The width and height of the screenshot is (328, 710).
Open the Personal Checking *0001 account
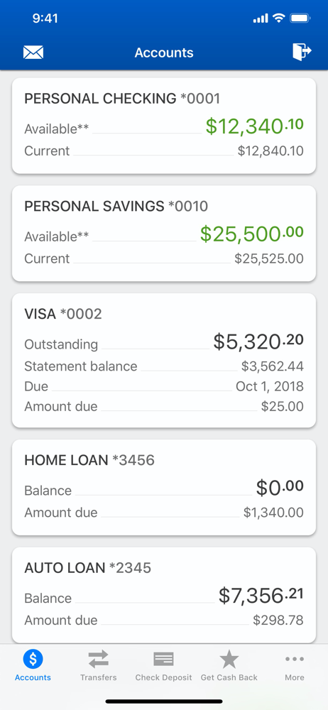[163, 126]
